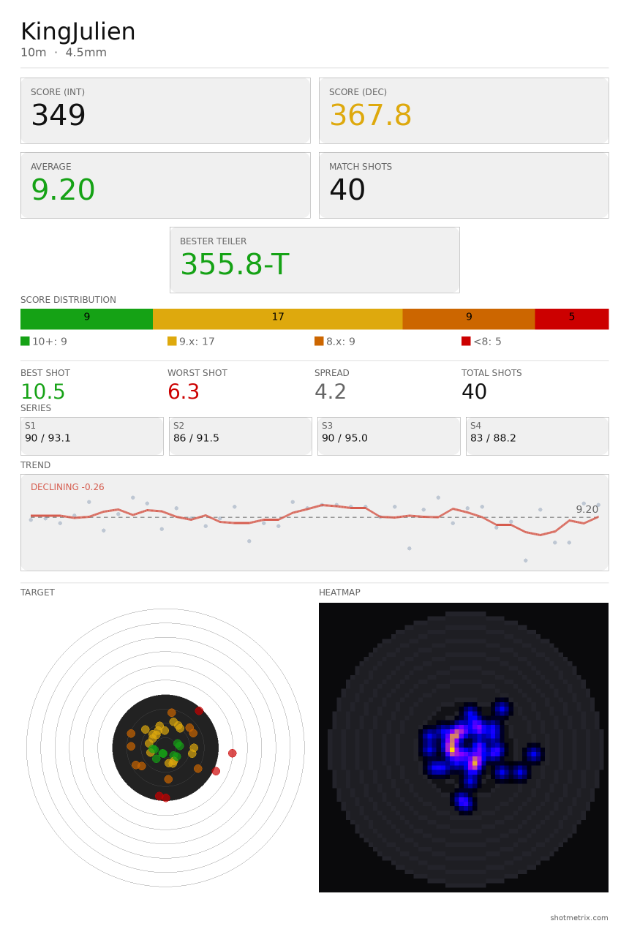Click the heatmap image
The image size is (629, 929).
(x=464, y=748)
